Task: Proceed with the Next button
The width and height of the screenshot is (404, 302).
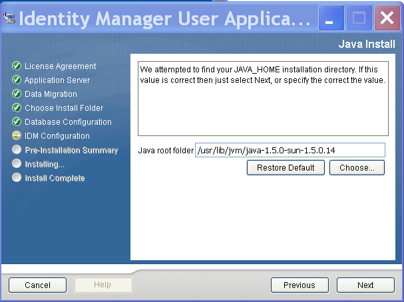Action: 365,285
